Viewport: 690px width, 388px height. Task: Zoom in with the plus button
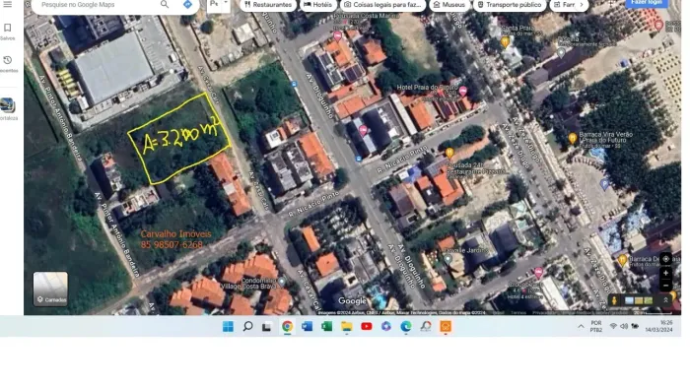pyautogui.click(x=665, y=273)
